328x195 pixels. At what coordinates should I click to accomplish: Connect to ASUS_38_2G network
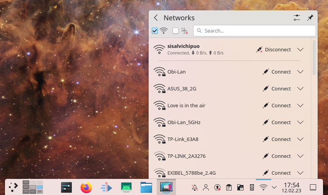[277, 89]
